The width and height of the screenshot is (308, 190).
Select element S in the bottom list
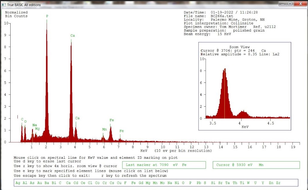coord(205,183)
